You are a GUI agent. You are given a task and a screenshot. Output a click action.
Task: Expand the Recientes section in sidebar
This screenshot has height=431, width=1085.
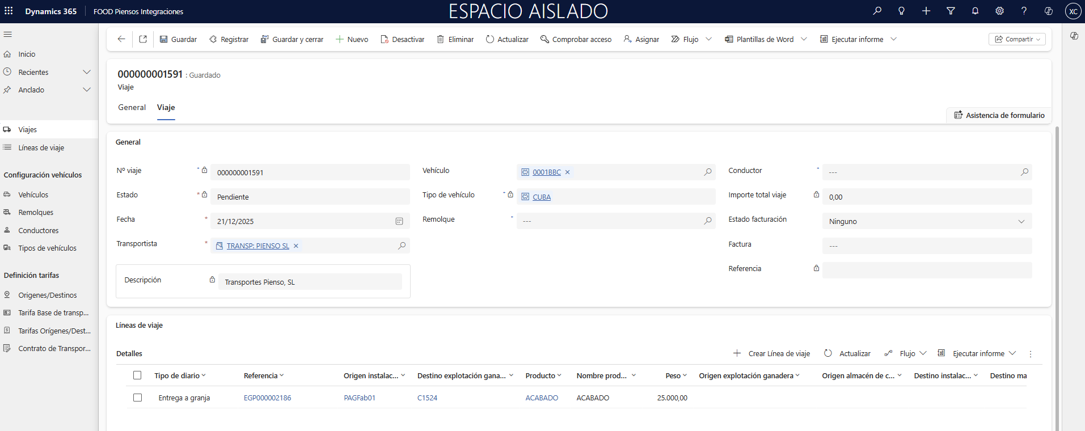87,72
